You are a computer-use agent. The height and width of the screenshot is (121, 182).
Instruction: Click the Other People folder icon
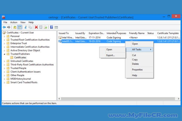[8, 75]
